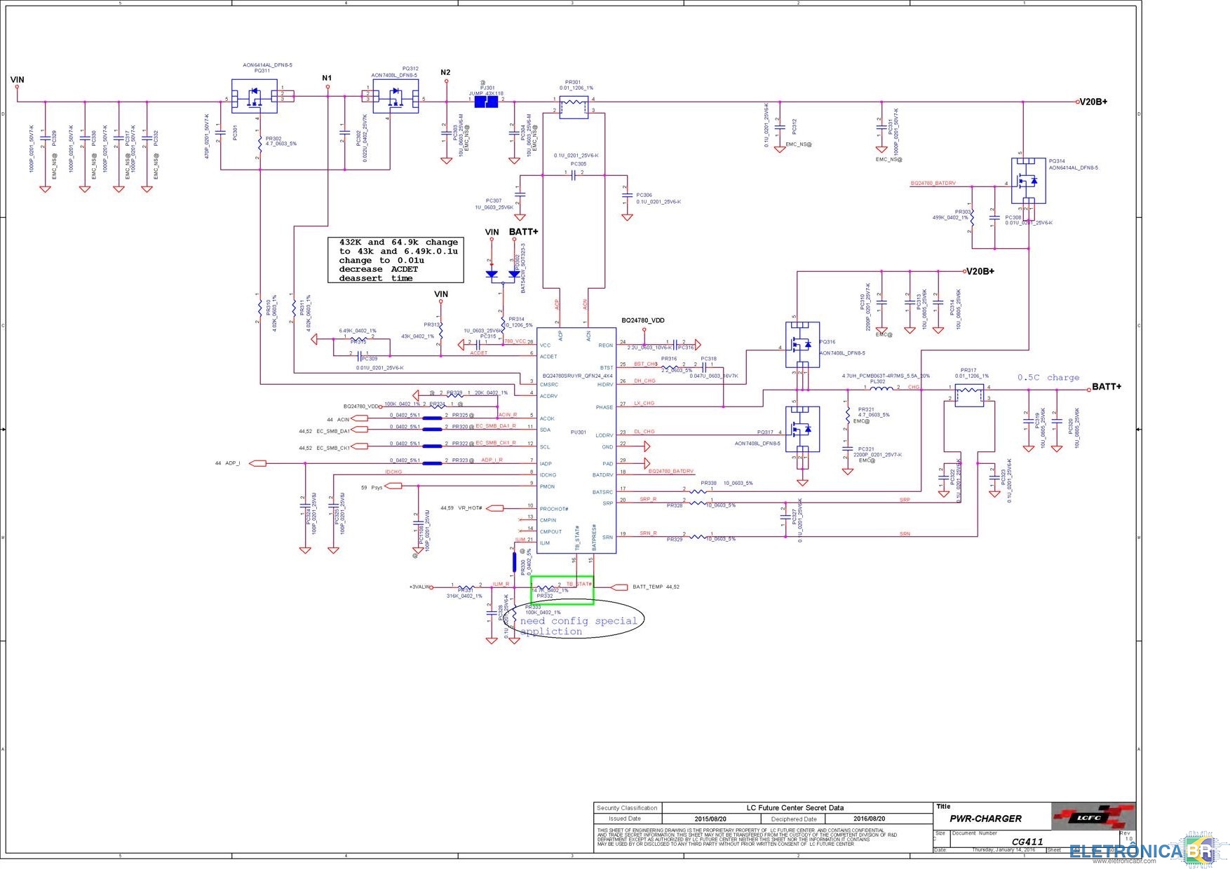
Task: Click the BQ24780_BATDRV label near PQ314
Action: (933, 184)
